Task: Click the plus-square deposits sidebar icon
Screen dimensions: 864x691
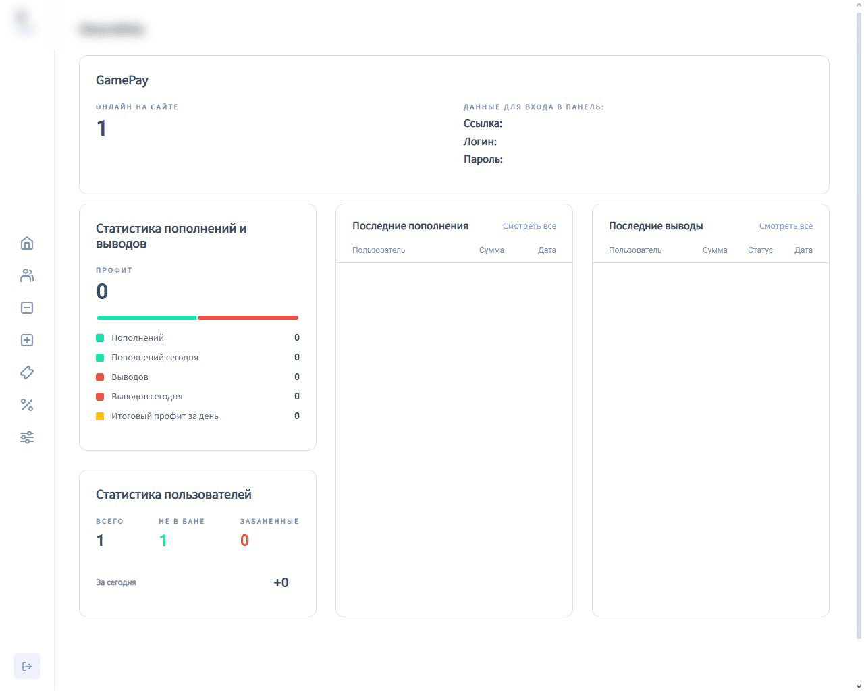Action: click(27, 340)
